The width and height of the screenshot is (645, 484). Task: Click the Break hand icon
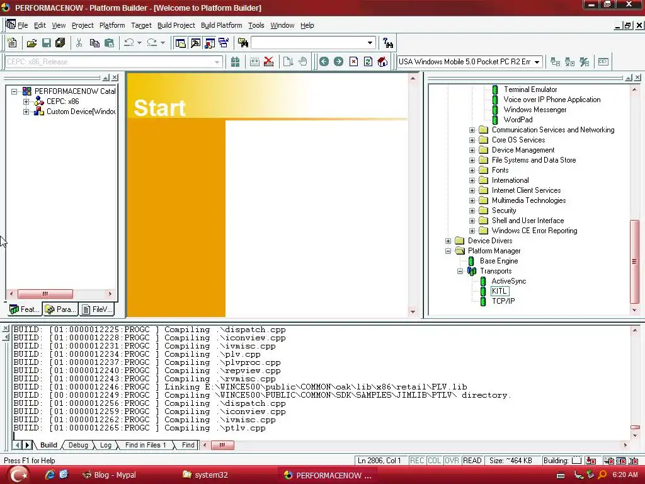303,62
